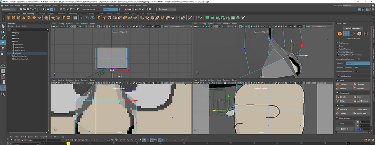This screenshot has height=145, width=375.
Task: Expand the Soft Selection section
Action: click(x=352, y=76)
